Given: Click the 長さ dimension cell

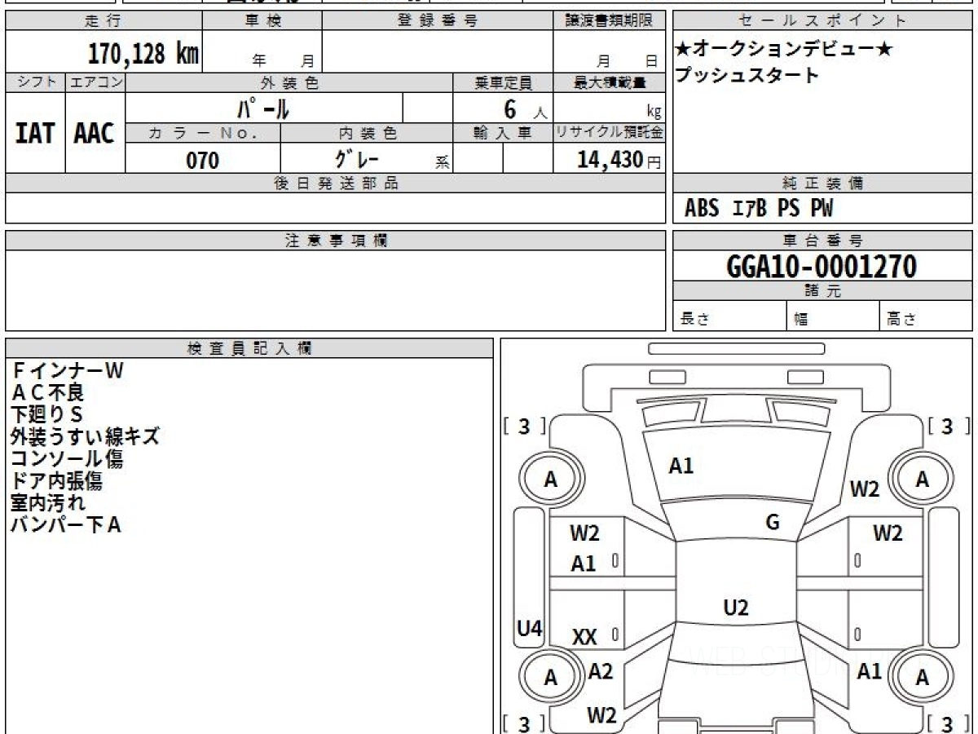Looking at the screenshot, I should click(729, 317).
